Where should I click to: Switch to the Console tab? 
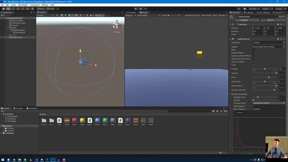18,108
